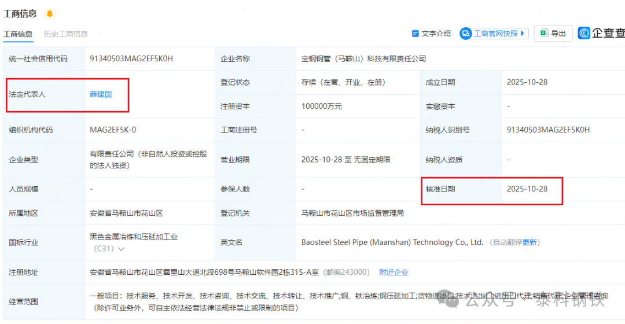625x324 pixels.
Task: Click the 统一社会信用代码 label cell
Action: (x=44, y=58)
